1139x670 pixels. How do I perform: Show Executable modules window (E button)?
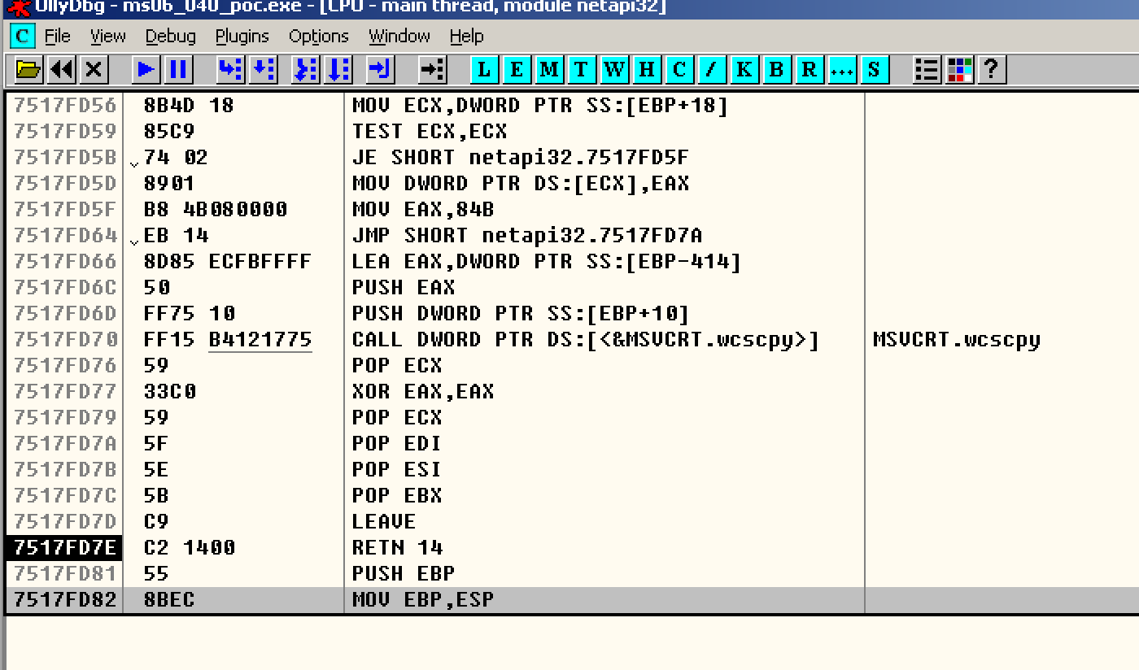(x=517, y=69)
